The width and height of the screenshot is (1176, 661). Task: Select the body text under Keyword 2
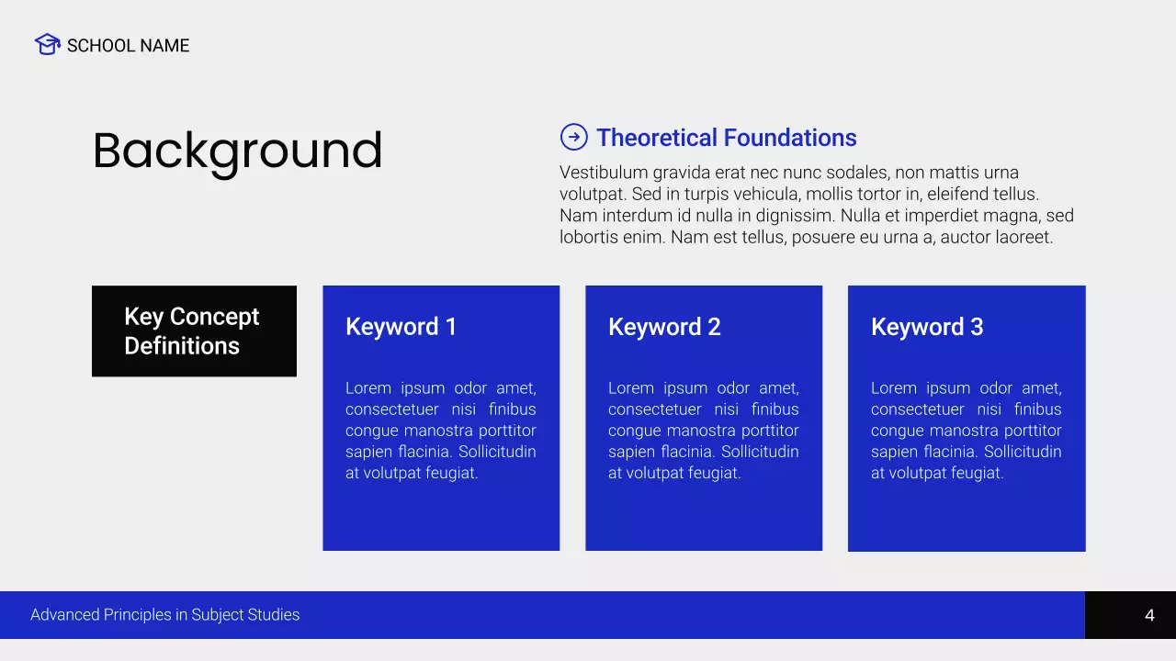point(703,431)
